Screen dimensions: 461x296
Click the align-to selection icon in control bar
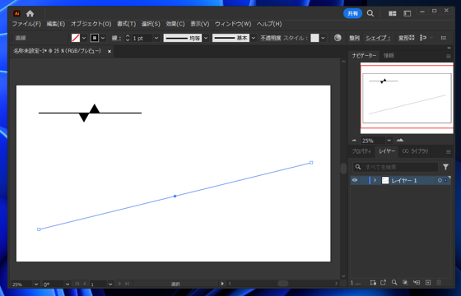coord(423,38)
